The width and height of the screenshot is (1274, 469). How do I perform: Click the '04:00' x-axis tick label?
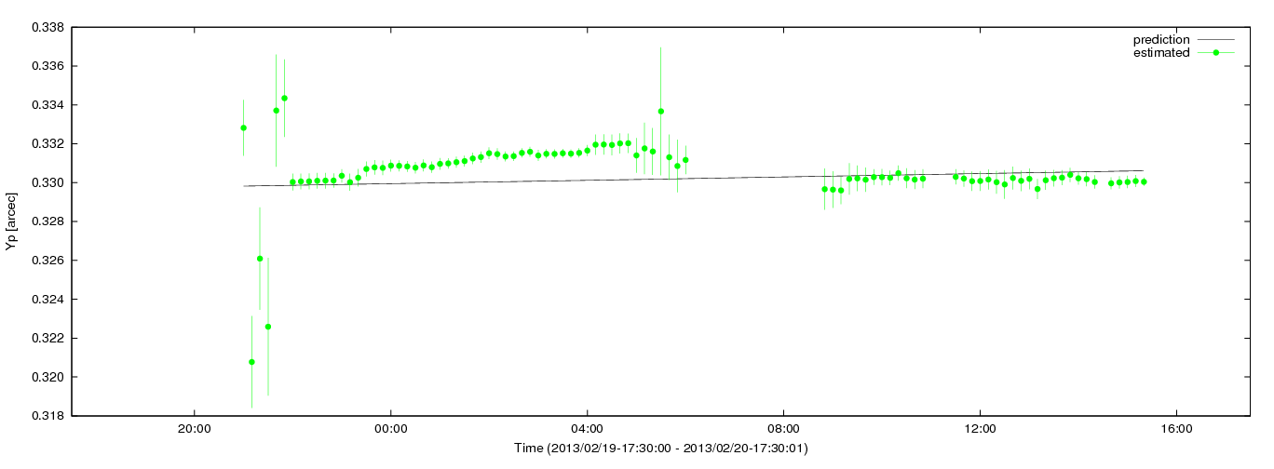(x=587, y=429)
